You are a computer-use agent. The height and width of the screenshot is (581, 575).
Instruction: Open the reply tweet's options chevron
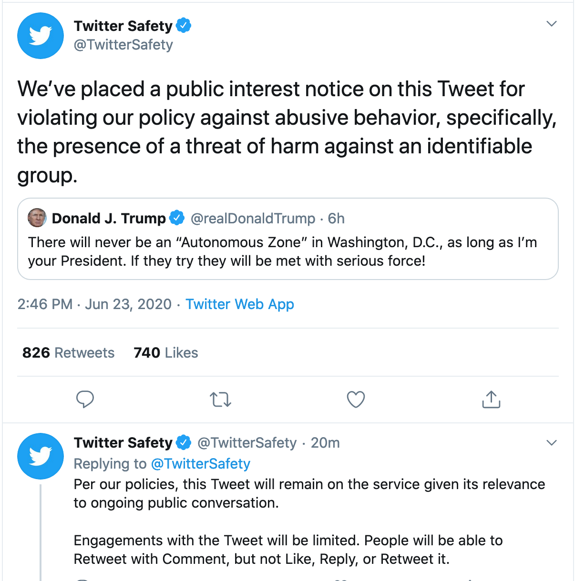[x=551, y=443]
